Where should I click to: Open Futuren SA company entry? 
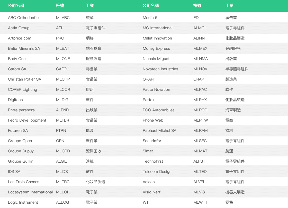coord(18,131)
